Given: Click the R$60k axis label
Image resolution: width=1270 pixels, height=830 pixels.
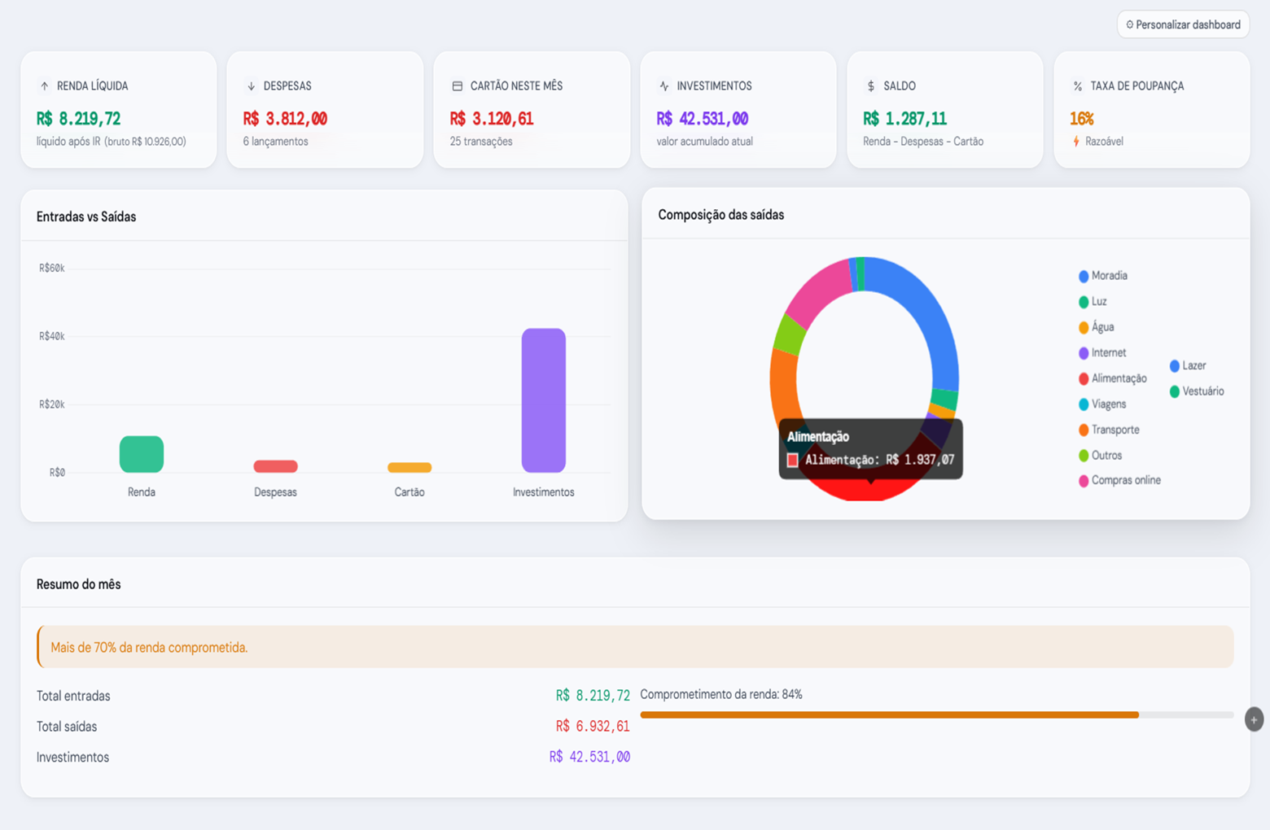Looking at the screenshot, I should pos(52,269).
